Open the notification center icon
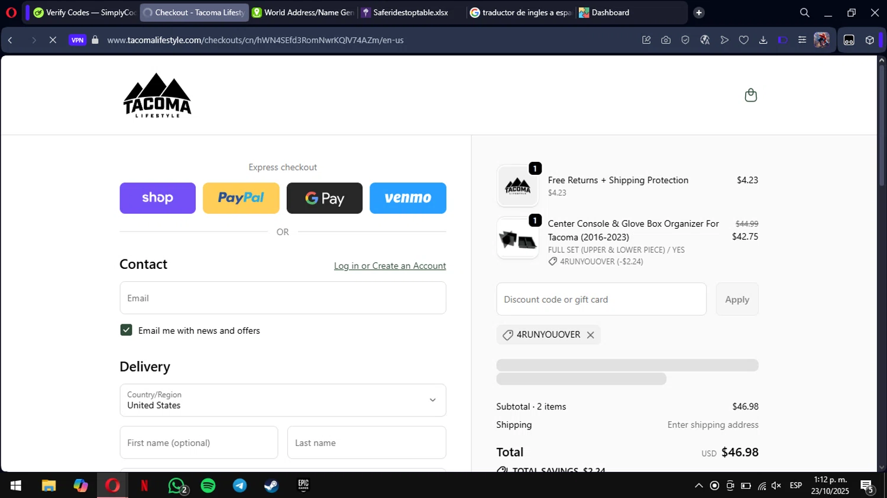887x498 pixels. 867,486
